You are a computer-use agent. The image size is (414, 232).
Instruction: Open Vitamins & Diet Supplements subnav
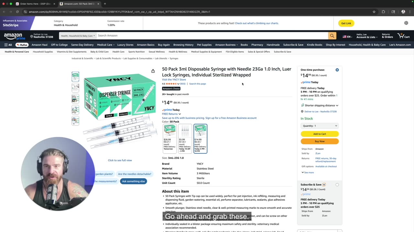coord(71,52)
